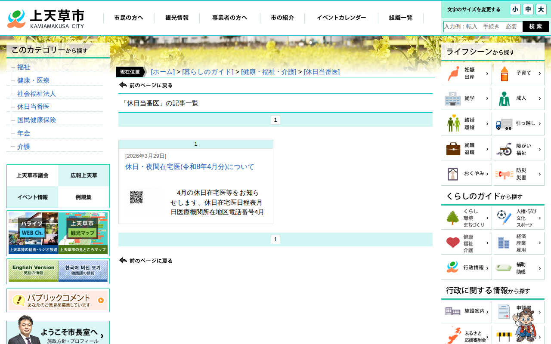Image resolution: width=551 pixels, height=344 pixels.
Task: Open the 妊娠出産 life scene icon
Action: pos(467,74)
